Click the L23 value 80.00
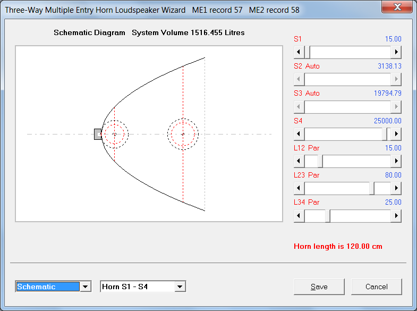The width and height of the screenshot is (417, 311). coord(393,175)
